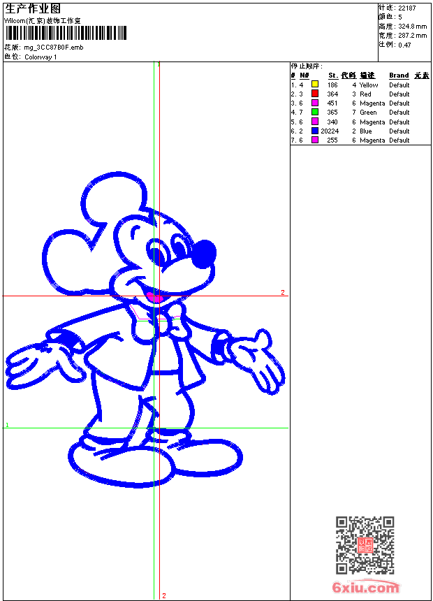
Task: Select the Magenta swatch beside stitch count 451
Action: coord(314,103)
